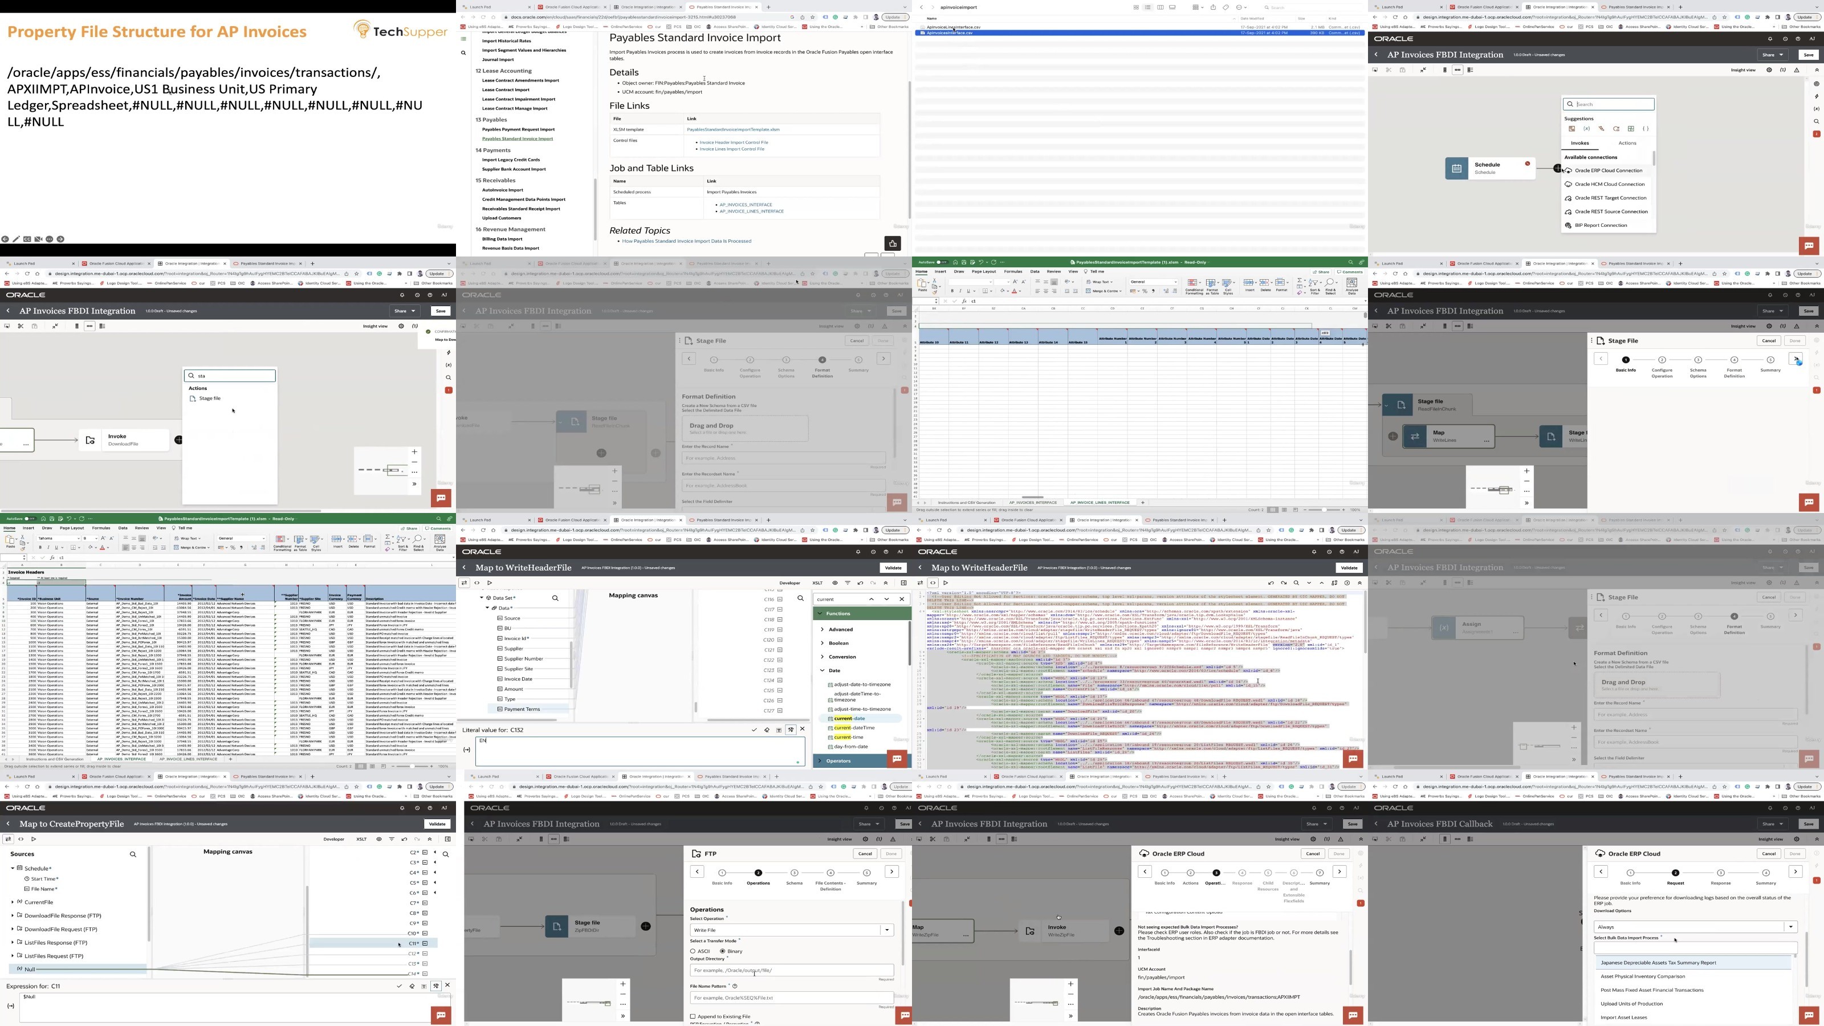Select Upload Units of Production in the list
The height and width of the screenshot is (1026, 1824).
click(1631, 1003)
